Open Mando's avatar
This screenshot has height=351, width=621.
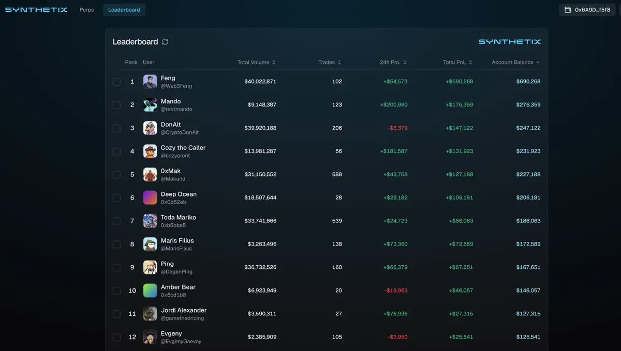pyautogui.click(x=150, y=105)
